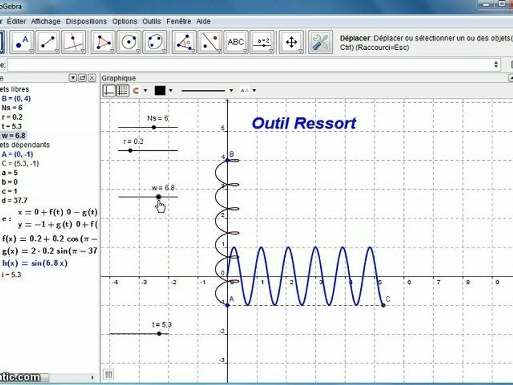Select h(x) = sin(6.8 x) entry
This screenshot has height=385, width=513.
point(35,263)
